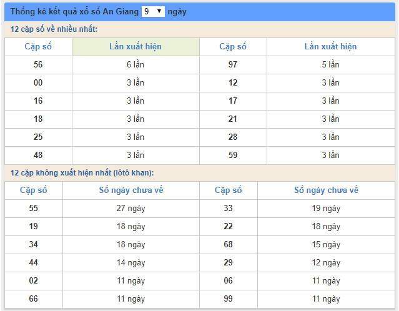
Task: Click the '5 lần' count cell
Action: pos(330,65)
